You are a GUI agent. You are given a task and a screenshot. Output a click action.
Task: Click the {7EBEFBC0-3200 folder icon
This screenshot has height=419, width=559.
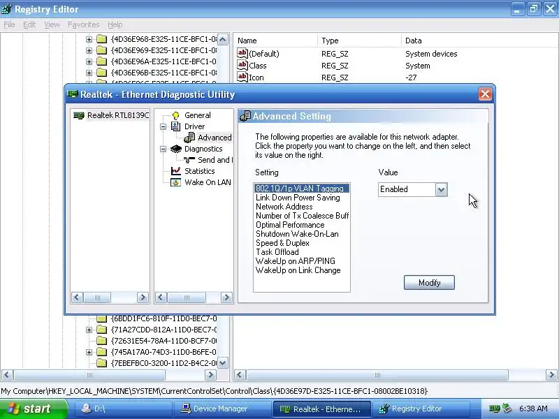[102, 363]
